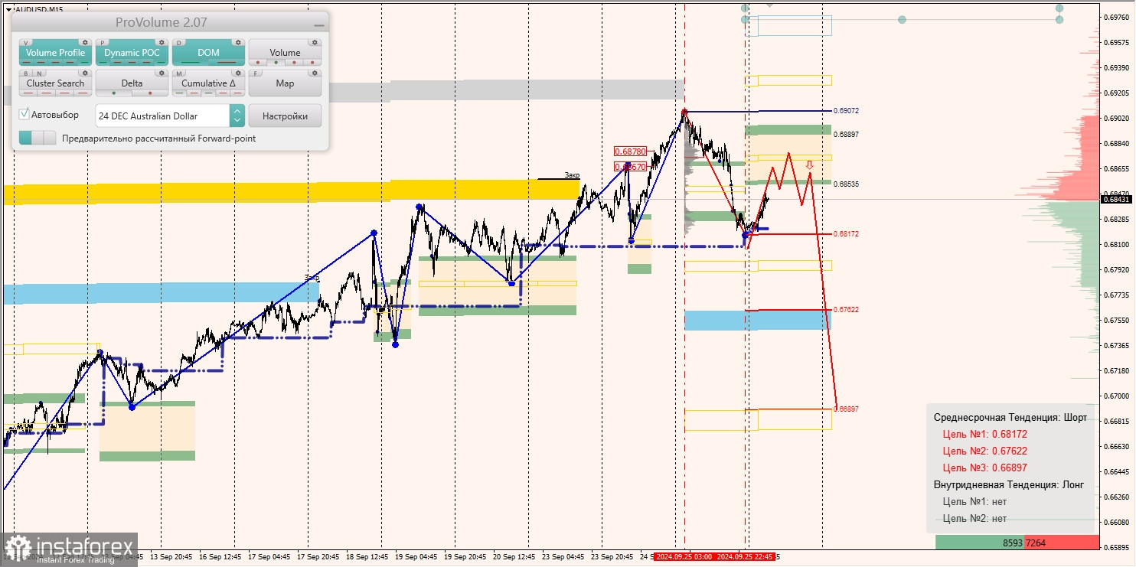Uncheck the Автовыбор checkbox
This screenshot has height=567, width=1136.
pos(24,114)
